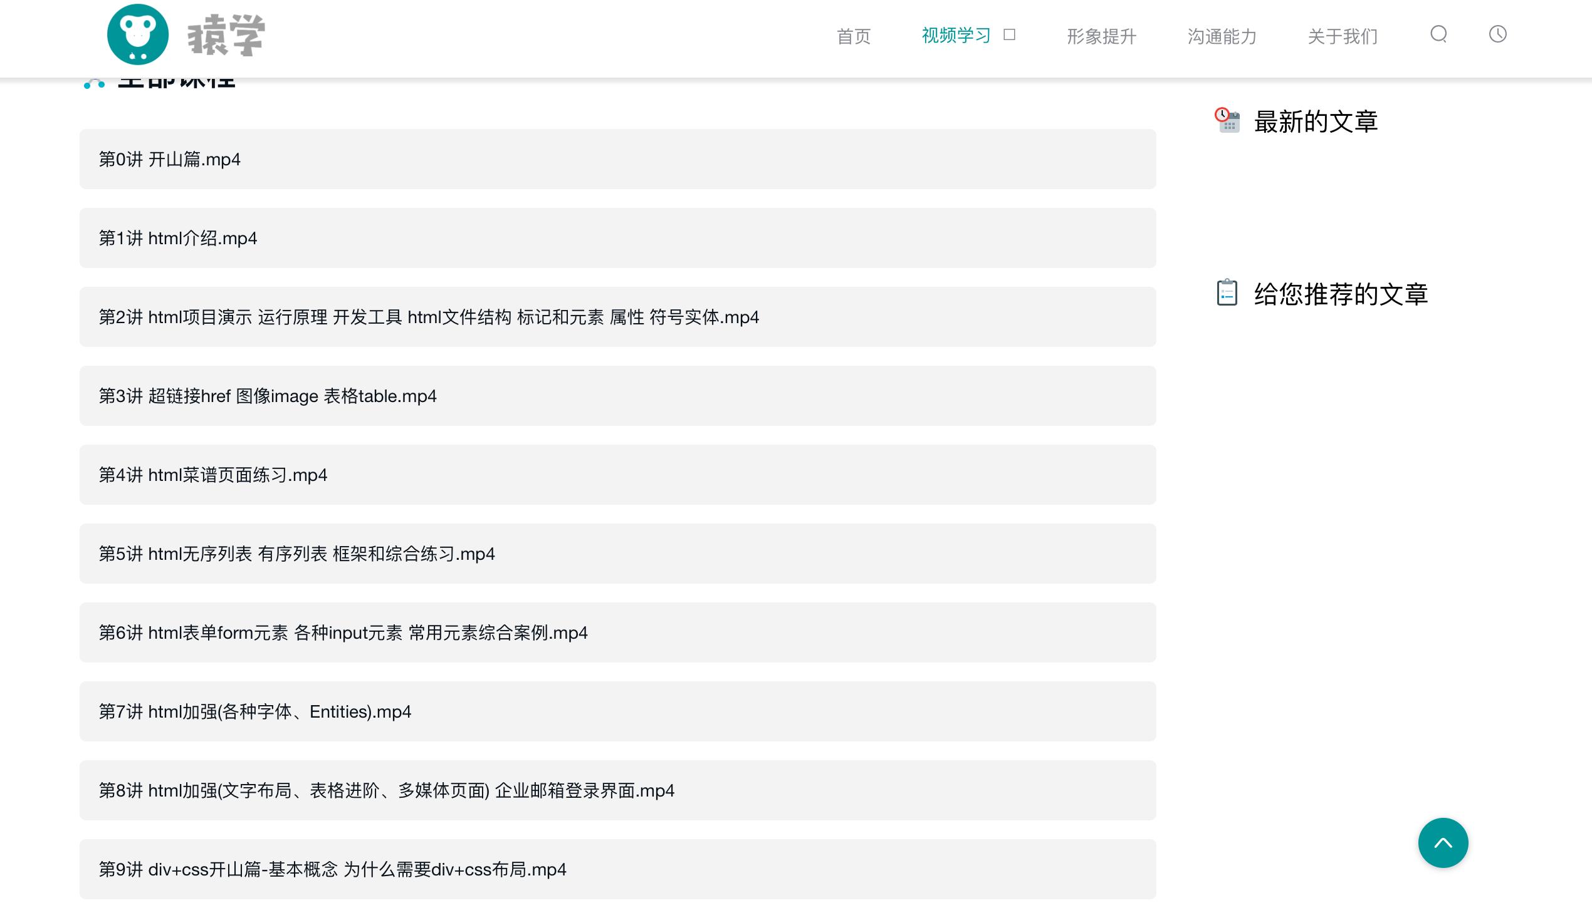Image resolution: width=1592 pixels, height=903 pixels.
Task: Switch to the 首页 menu item
Action: [x=854, y=36]
